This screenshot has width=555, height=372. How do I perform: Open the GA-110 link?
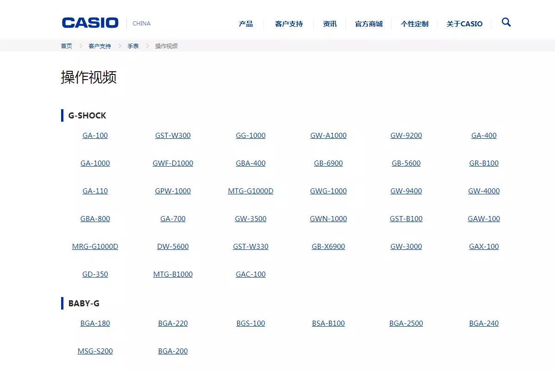pos(95,191)
